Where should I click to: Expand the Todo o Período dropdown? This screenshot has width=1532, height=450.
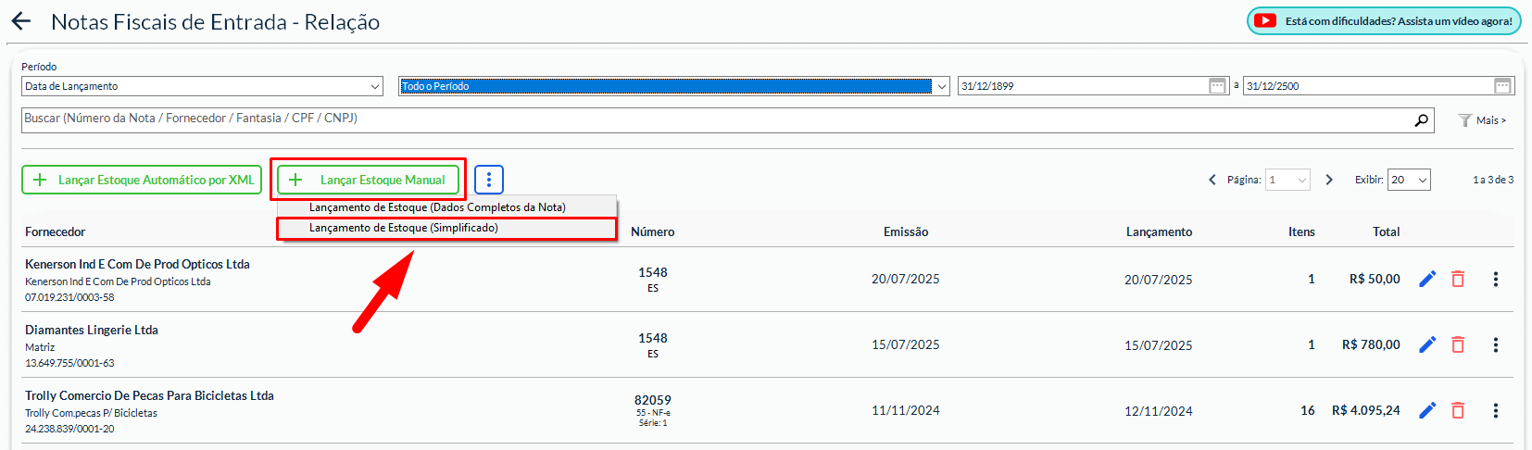[x=674, y=86]
